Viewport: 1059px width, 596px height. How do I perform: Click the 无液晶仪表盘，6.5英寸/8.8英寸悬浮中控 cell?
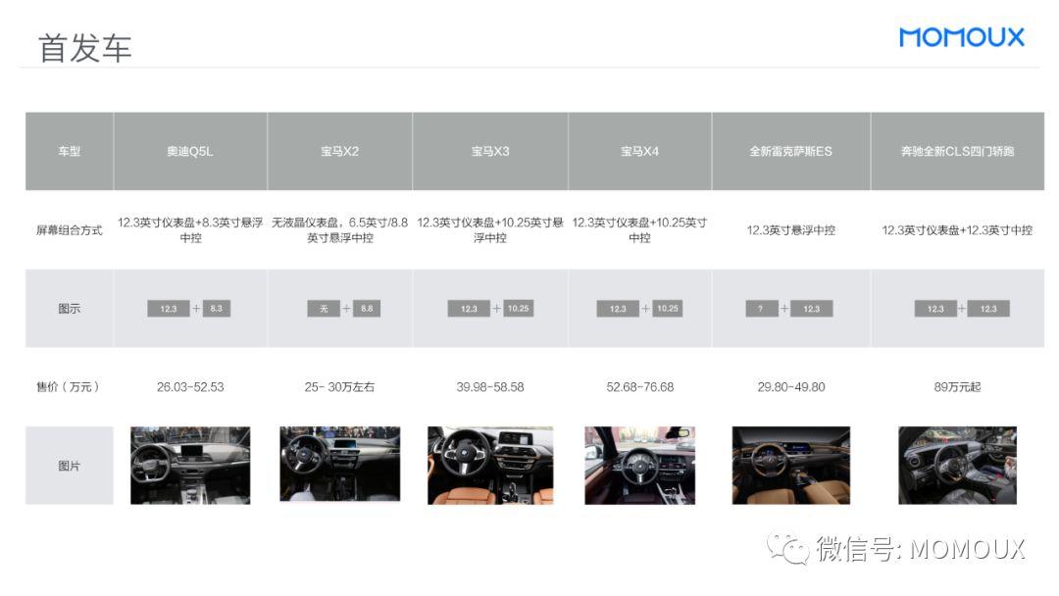point(339,230)
